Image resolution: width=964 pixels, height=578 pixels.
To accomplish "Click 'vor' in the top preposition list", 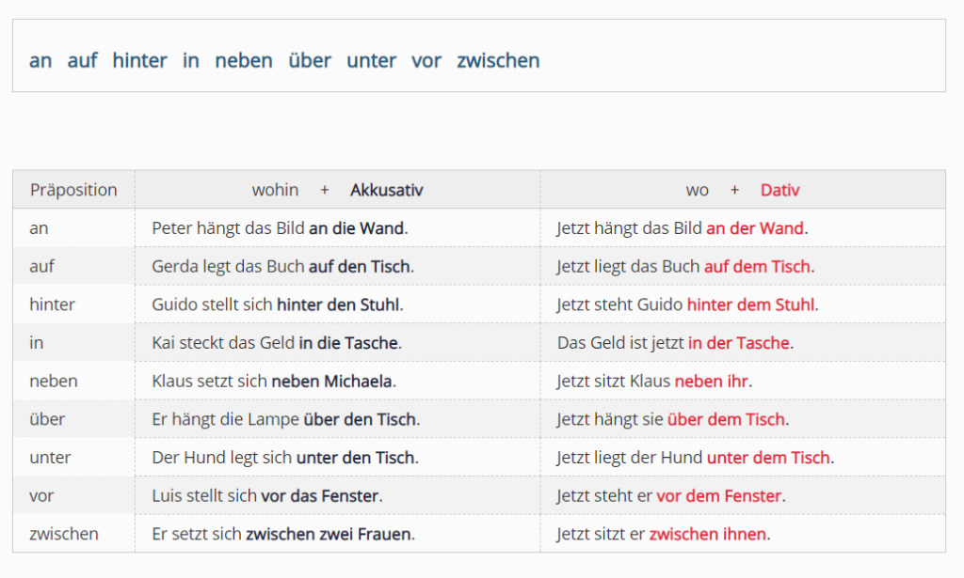I will click(426, 61).
